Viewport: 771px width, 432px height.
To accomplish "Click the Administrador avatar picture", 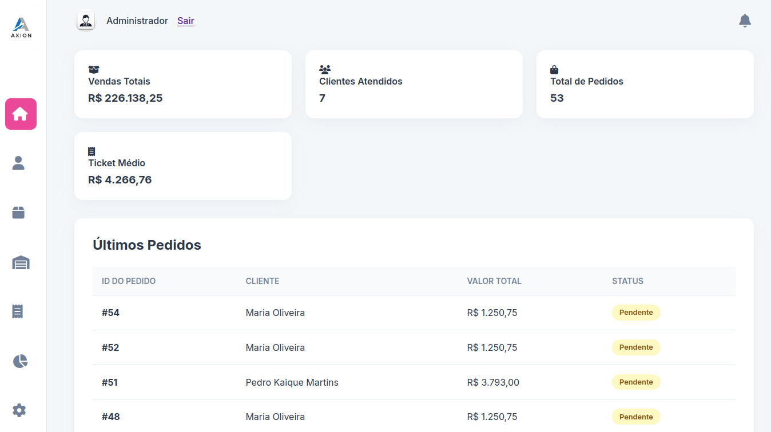I will pyautogui.click(x=86, y=21).
